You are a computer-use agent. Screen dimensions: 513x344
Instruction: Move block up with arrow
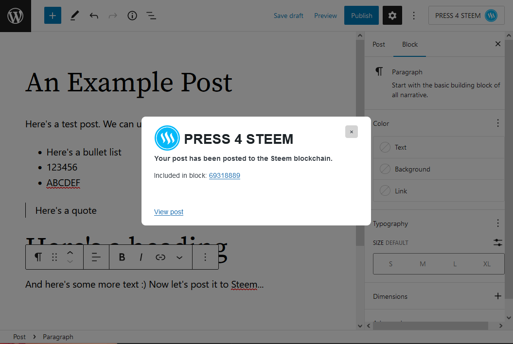pos(70,253)
